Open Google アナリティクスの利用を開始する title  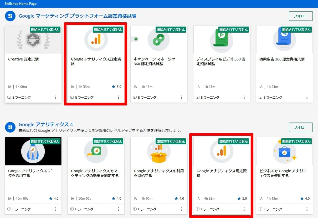[159, 173]
